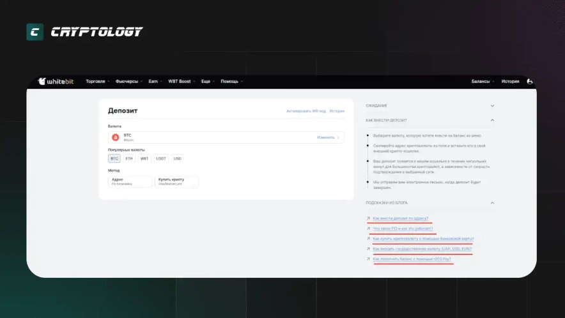Image resolution: width=565 pixels, height=318 pixels.
Task: Click the arrow icon beside 'Что такое FIO' link
Action: pos(368,229)
